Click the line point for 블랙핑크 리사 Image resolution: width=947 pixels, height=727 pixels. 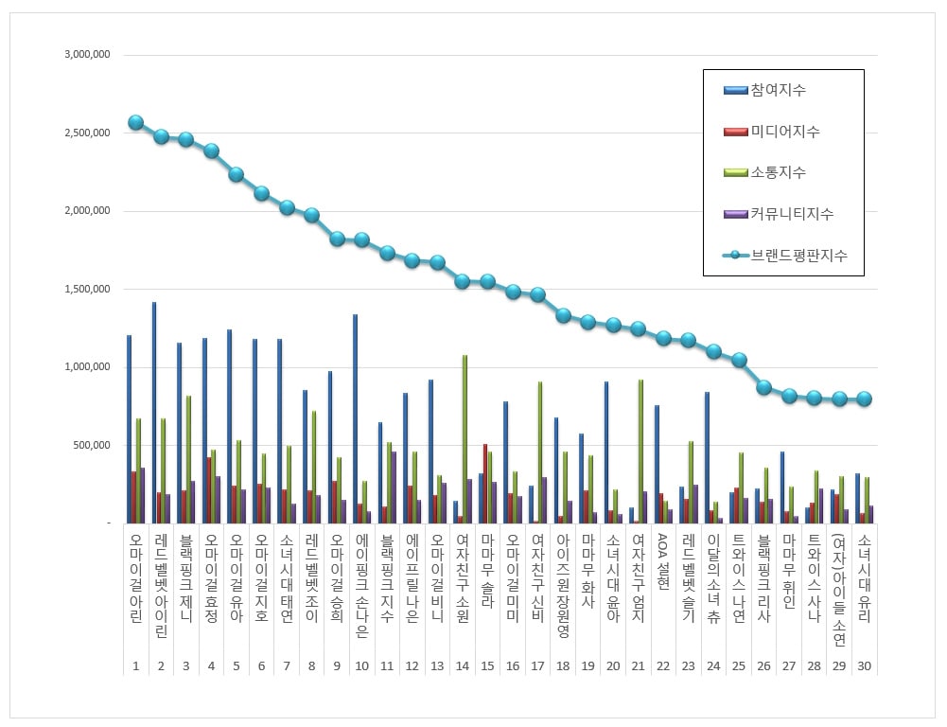764,387
